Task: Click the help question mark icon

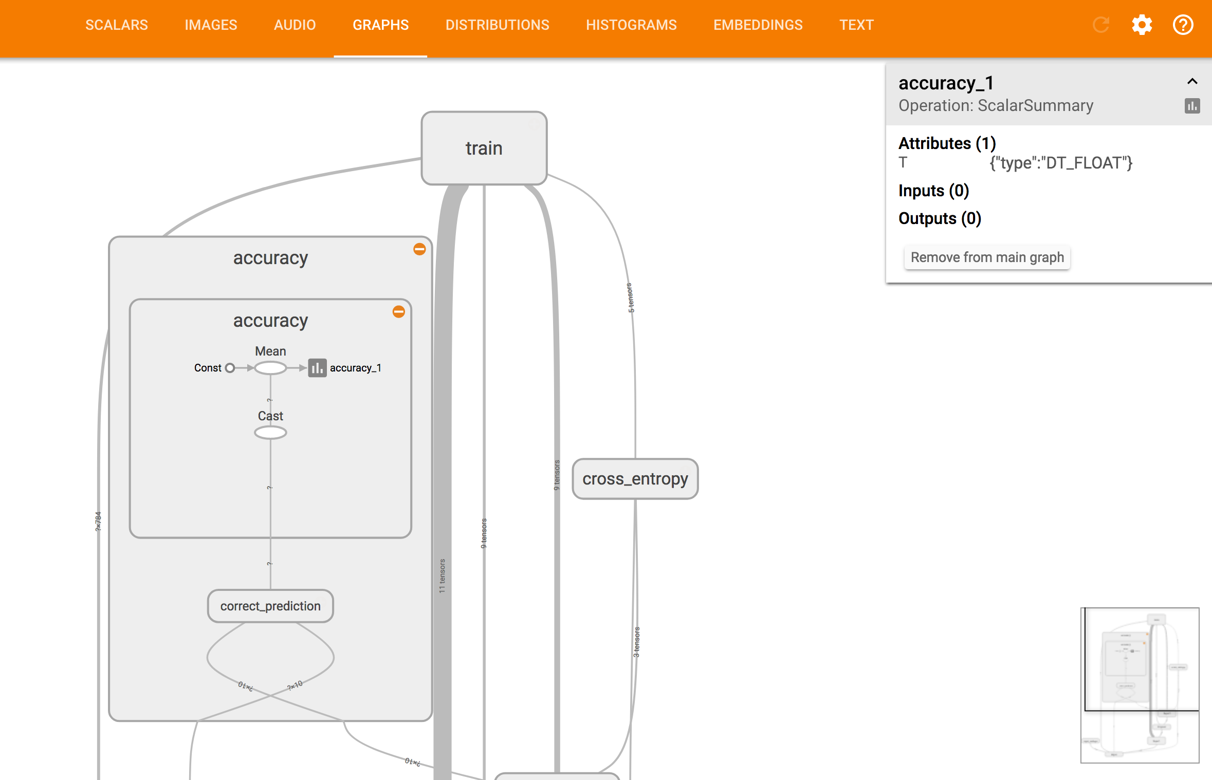Action: click(x=1183, y=25)
